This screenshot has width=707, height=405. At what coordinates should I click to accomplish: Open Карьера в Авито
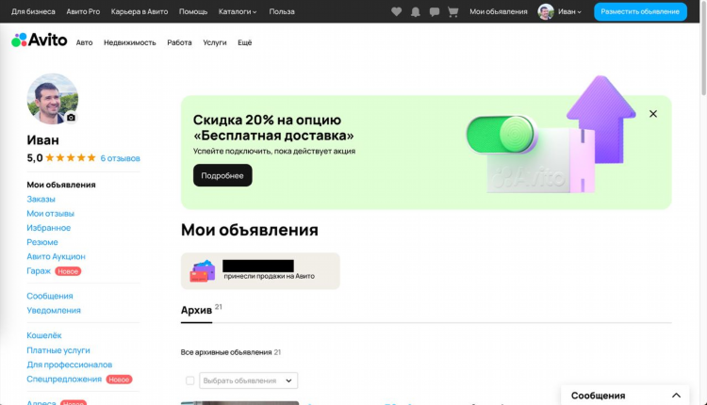[x=140, y=11]
